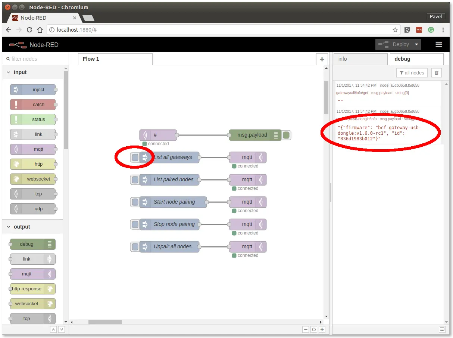Select the firmware JSON debug message

380,133
